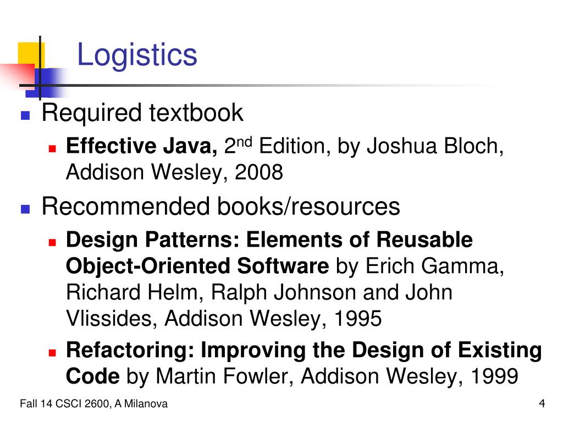Click the red gradient square decoration
The width and height of the screenshot is (563, 422).
[x=18, y=75]
